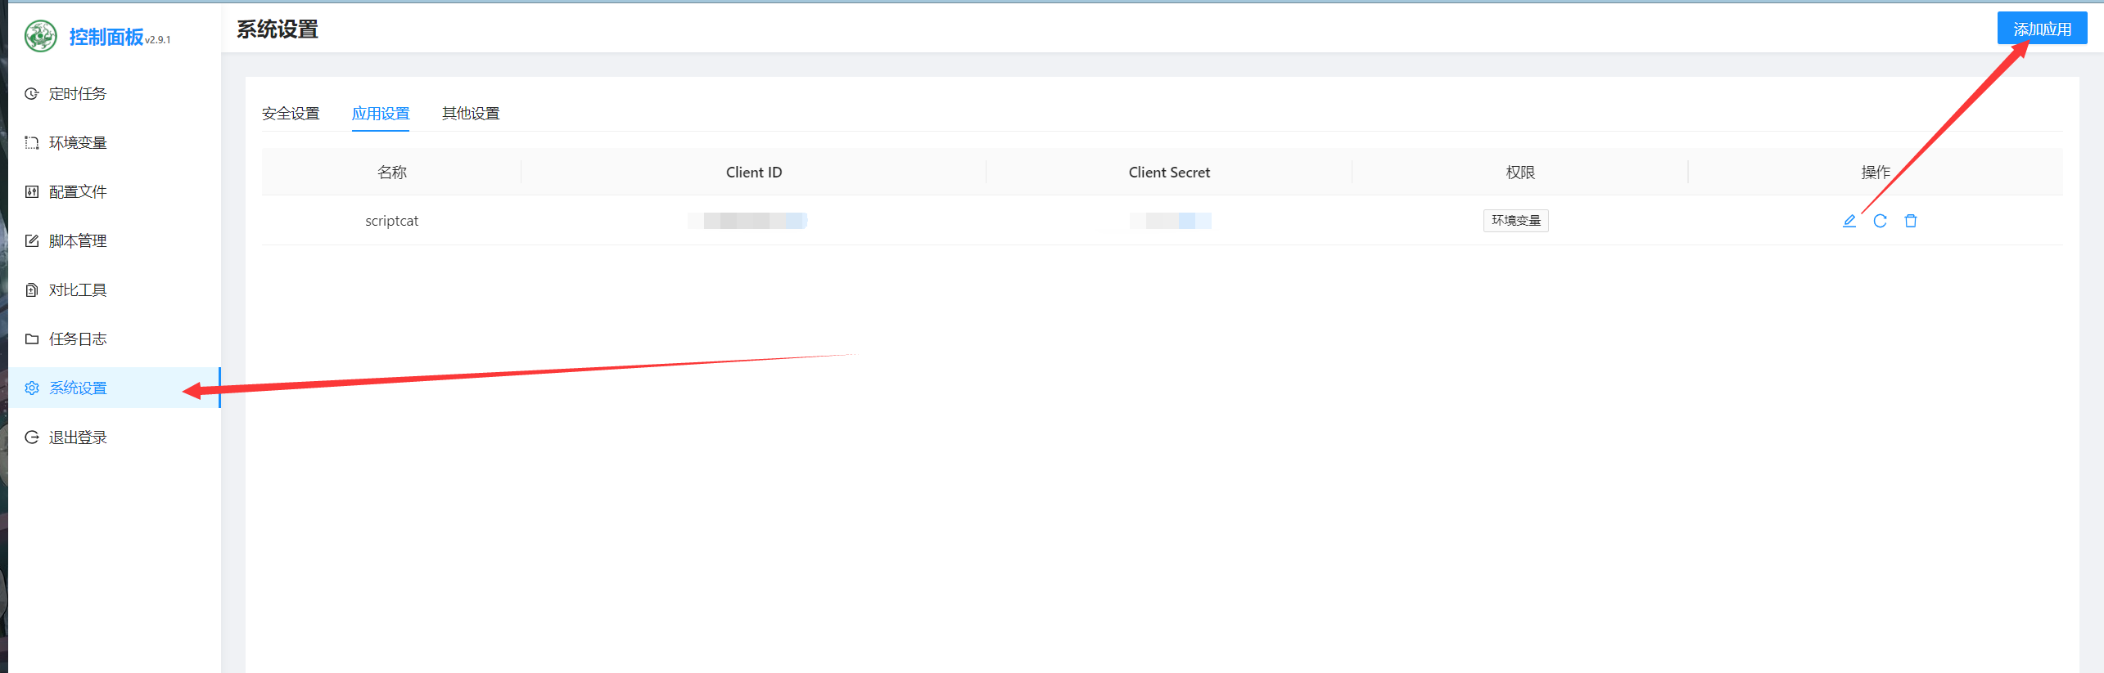2104x673 pixels.
Task: Click the 控制面板 title link
Action: tap(106, 37)
